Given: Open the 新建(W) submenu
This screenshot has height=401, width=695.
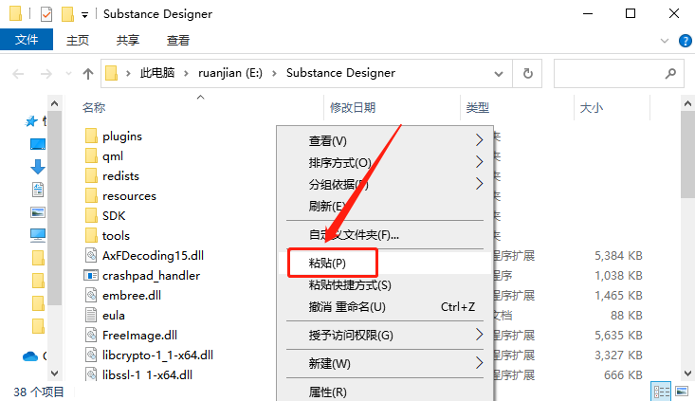Looking at the screenshot, I should coord(385,364).
